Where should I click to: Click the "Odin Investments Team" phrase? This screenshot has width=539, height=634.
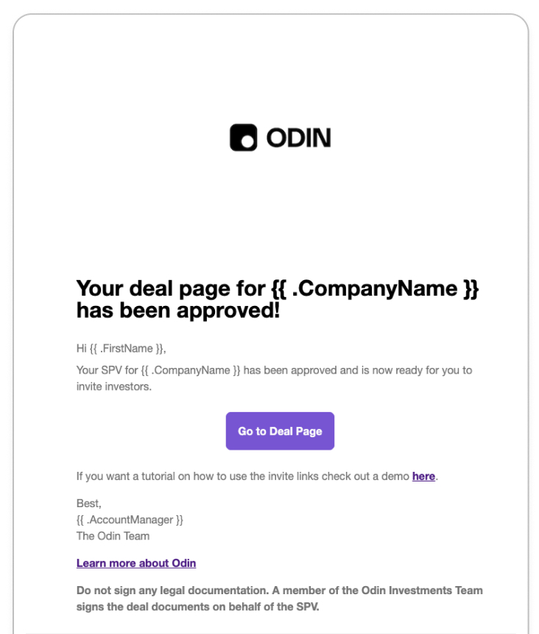pyautogui.click(x=422, y=591)
